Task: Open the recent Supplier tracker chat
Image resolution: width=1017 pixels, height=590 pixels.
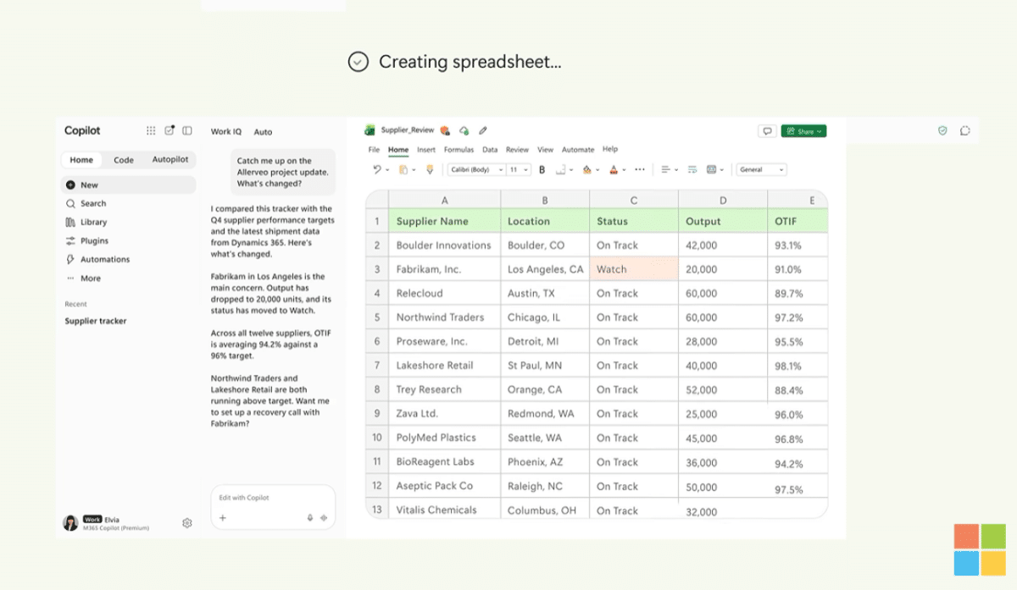Action: pyautogui.click(x=96, y=322)
